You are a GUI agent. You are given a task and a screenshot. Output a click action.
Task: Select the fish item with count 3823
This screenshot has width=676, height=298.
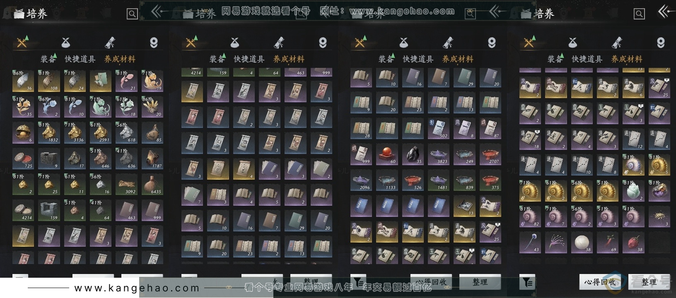439,154
